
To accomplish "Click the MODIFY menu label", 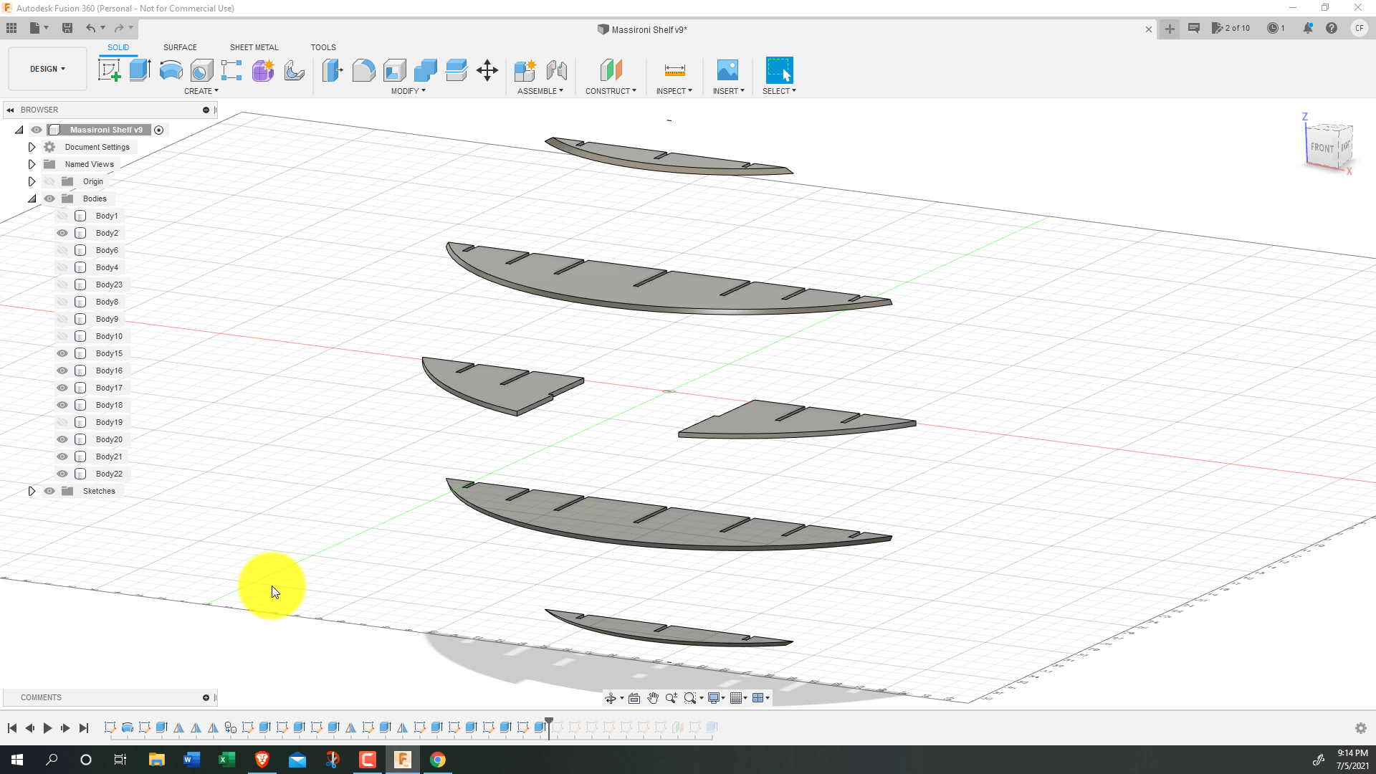I will [x=408, y=91].
